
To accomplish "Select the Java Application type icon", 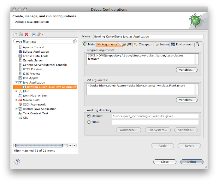I will coord(20,82).
